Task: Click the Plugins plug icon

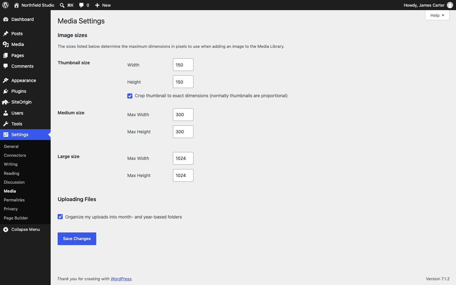Action: tap(6, 91)
